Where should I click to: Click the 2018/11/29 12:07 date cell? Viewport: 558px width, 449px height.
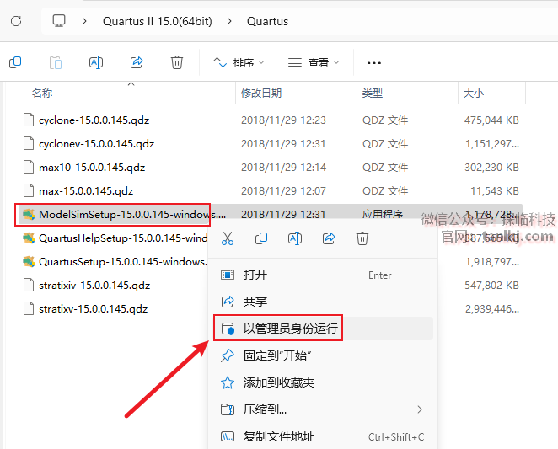[x=283, y=191]
